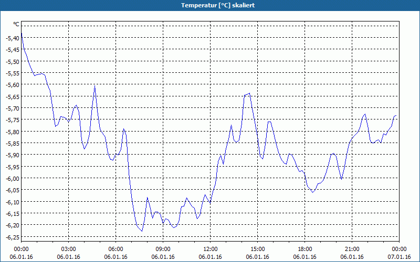Click the -6,10 y-axis label
The height and width of the screenshot is (262, 420).
point(12,202)
